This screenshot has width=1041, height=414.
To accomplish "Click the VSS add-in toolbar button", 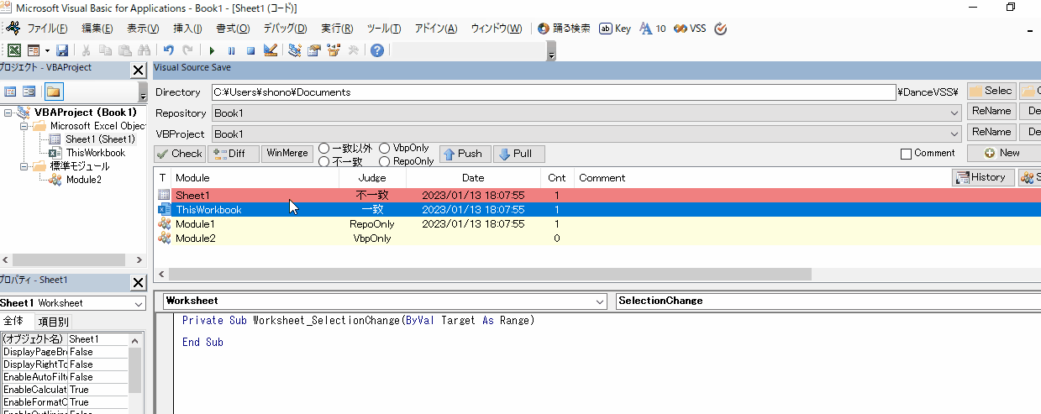I will tap(690, 29).
